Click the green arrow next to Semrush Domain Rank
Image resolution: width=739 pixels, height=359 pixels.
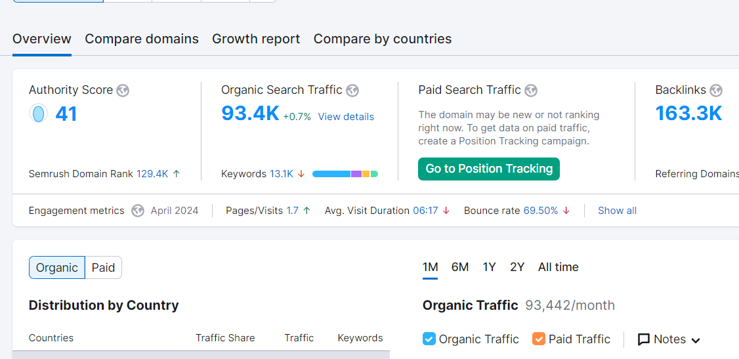tap(177, 174)
